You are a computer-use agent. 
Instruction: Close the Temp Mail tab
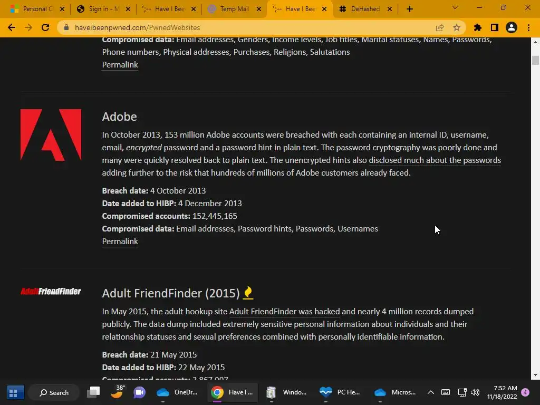click(259, 9)
